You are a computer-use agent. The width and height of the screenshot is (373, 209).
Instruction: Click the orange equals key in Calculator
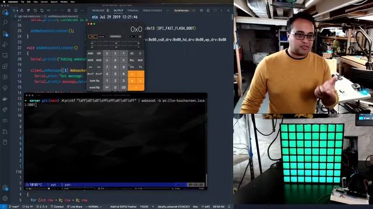(x=136, y=88)
